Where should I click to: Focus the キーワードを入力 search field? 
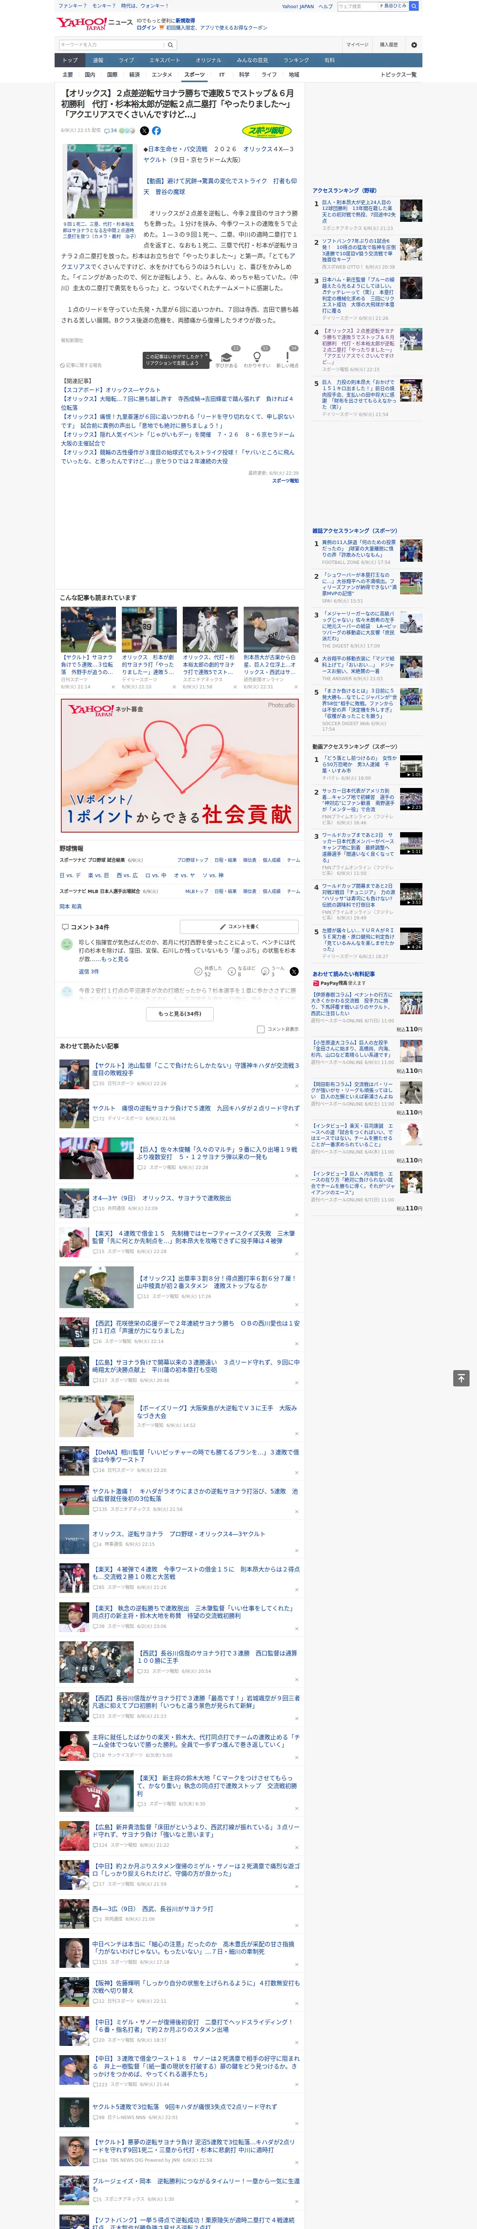[x=112, y=45]
